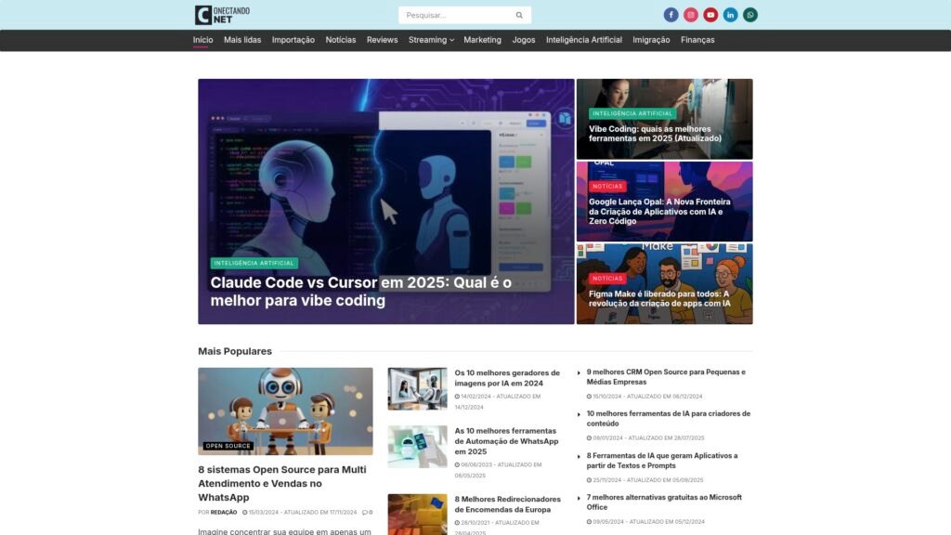Type in the Pesquisar search field
The image size is (951, 535).
coord(455,15)
